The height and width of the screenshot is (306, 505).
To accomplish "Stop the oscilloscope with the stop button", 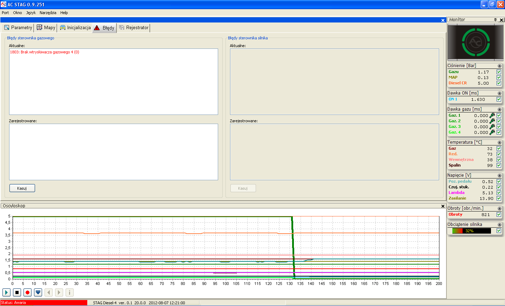I will (17, 292).
